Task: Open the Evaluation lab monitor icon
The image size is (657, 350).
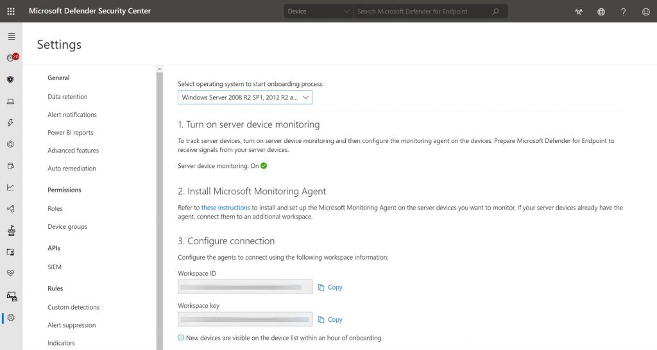Action: tap(10, 252)
